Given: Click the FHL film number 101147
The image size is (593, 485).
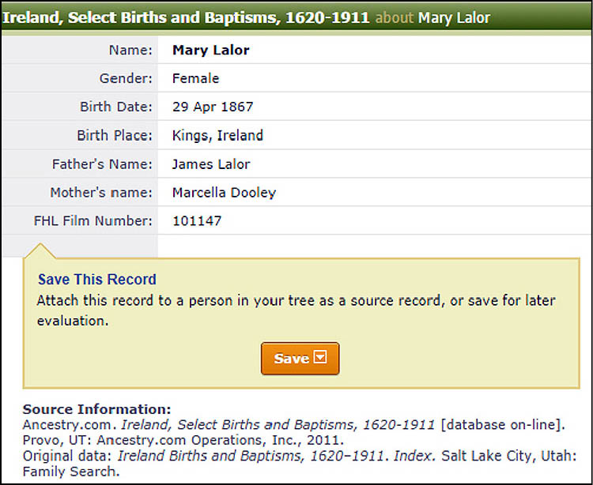Looking at the screenshot, I should pyautogui.click(x=197, y=221).
